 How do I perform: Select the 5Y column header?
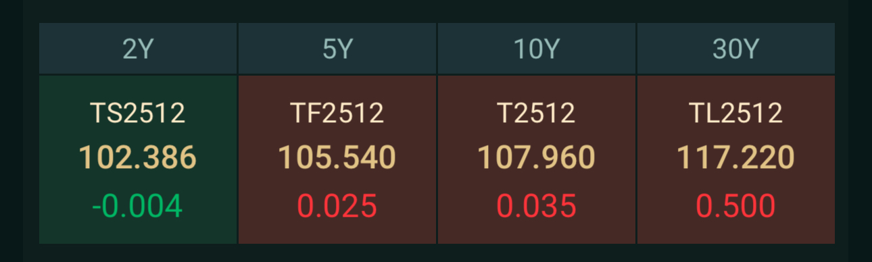[x=337, y=49]
